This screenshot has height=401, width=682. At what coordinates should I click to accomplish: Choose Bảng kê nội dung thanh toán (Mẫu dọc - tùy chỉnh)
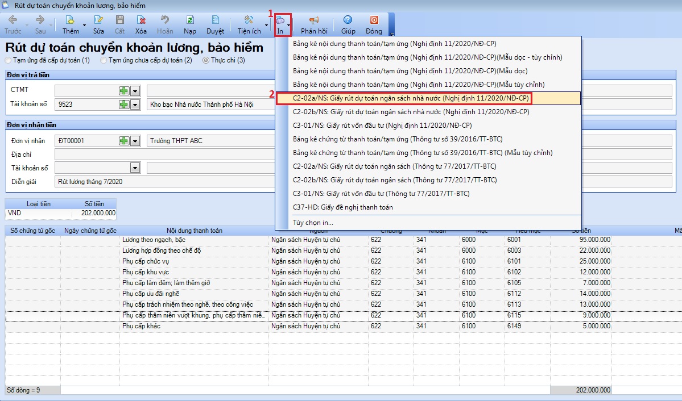pyautogui.click(x=428, y=57)
